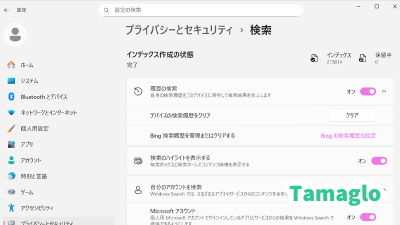This screenshot has height=225, width=400.
Task: Toggle Microsoft アカウント search switch
Action: pyautogui.click(x=367, y=217)
